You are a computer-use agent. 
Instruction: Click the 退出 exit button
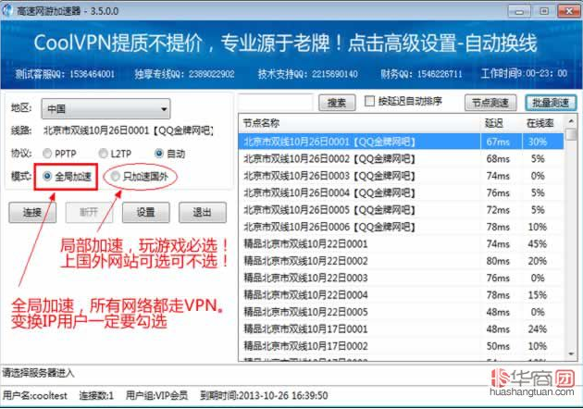point(203,213)
